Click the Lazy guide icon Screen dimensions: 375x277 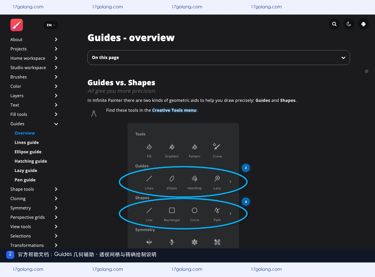(217, 179)
